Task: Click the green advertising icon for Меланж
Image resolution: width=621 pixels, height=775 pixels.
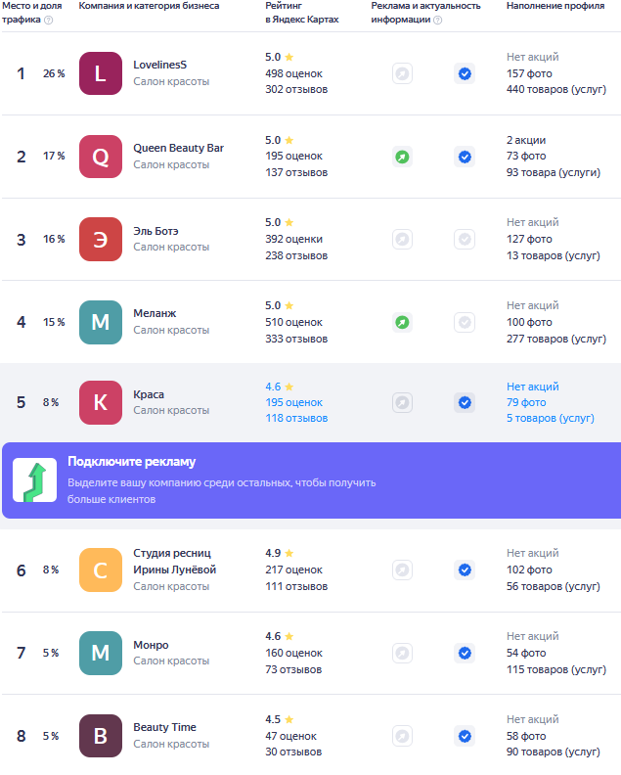Action: 402,323
